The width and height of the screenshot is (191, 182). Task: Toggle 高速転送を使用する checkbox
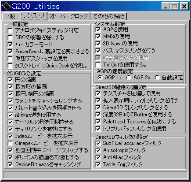pos(10,115)
